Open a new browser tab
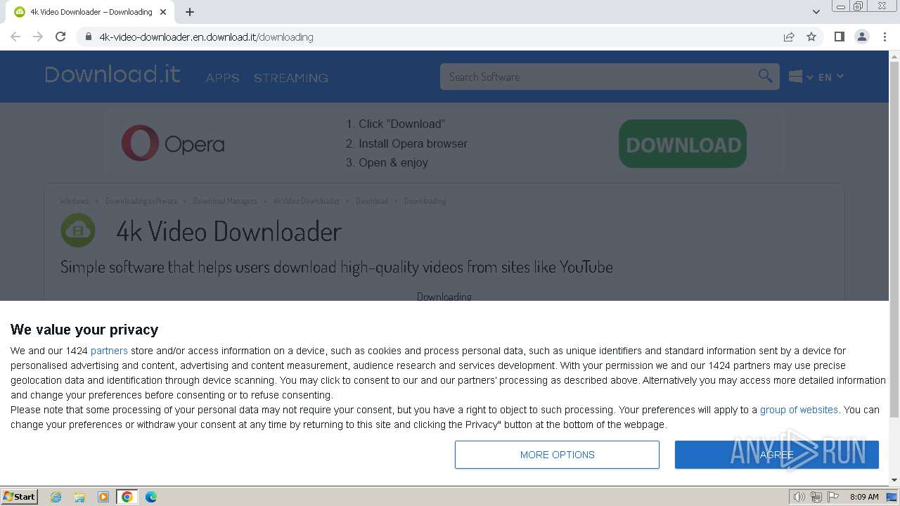The height and width of the screenshot is (506, 900). (x=190, y=12)
